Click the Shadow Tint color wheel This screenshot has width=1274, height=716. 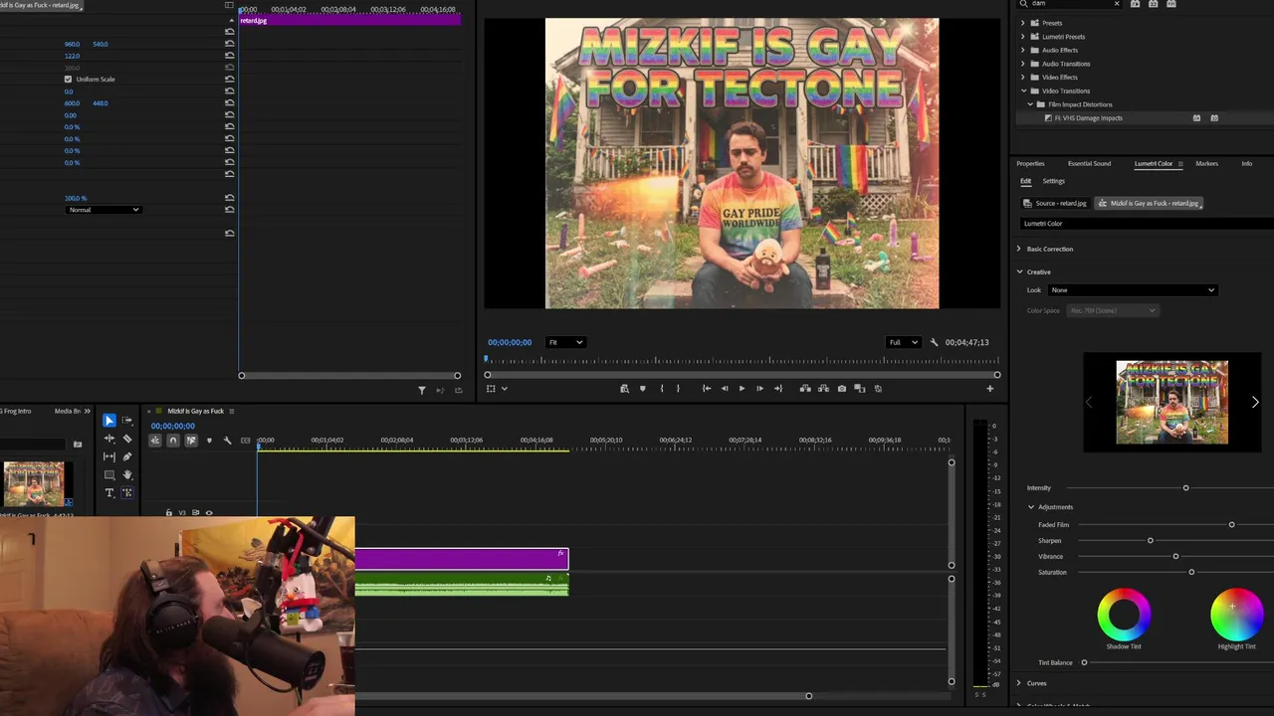(1124, 615)
